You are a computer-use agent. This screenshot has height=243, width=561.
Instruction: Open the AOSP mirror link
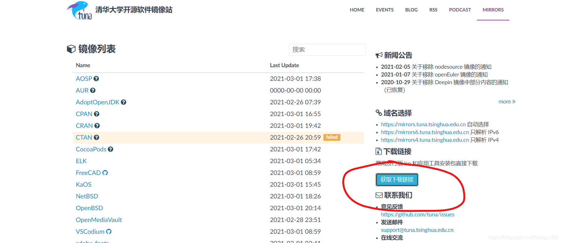(84, 79)
